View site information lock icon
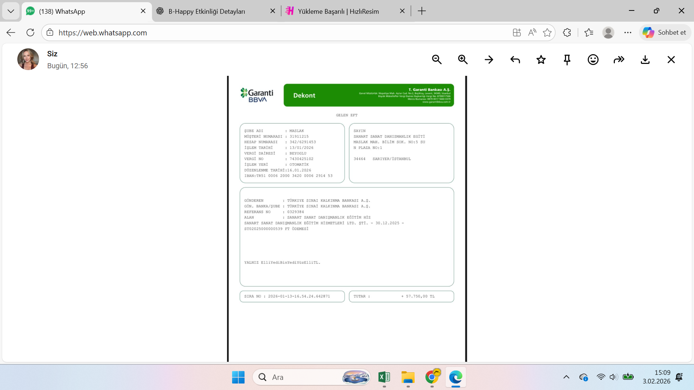 pyautogui.click(x=50, y=32)
